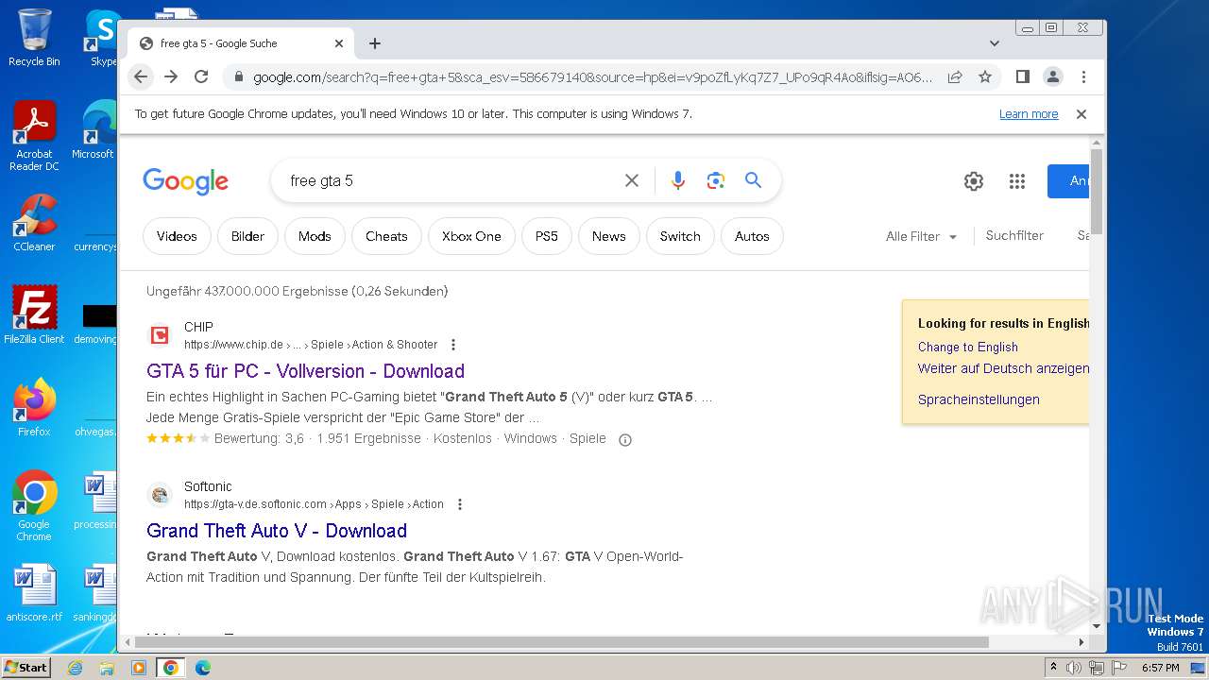Screen dimensions: 1209x680
Task: Start voice search with the microphone
Action: [678, 180]
